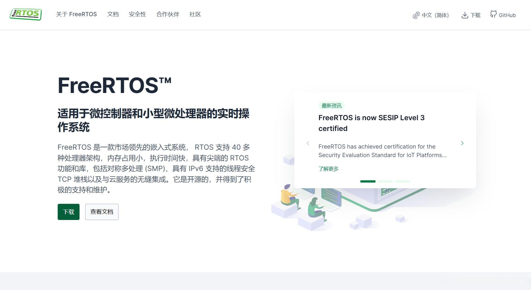Viewport: 531px width, 290px height.
Task: Click the news summary about Security Evaluation Standard
Action: pos(382,151)
